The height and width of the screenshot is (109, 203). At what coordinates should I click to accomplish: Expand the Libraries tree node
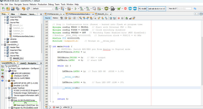5,39
